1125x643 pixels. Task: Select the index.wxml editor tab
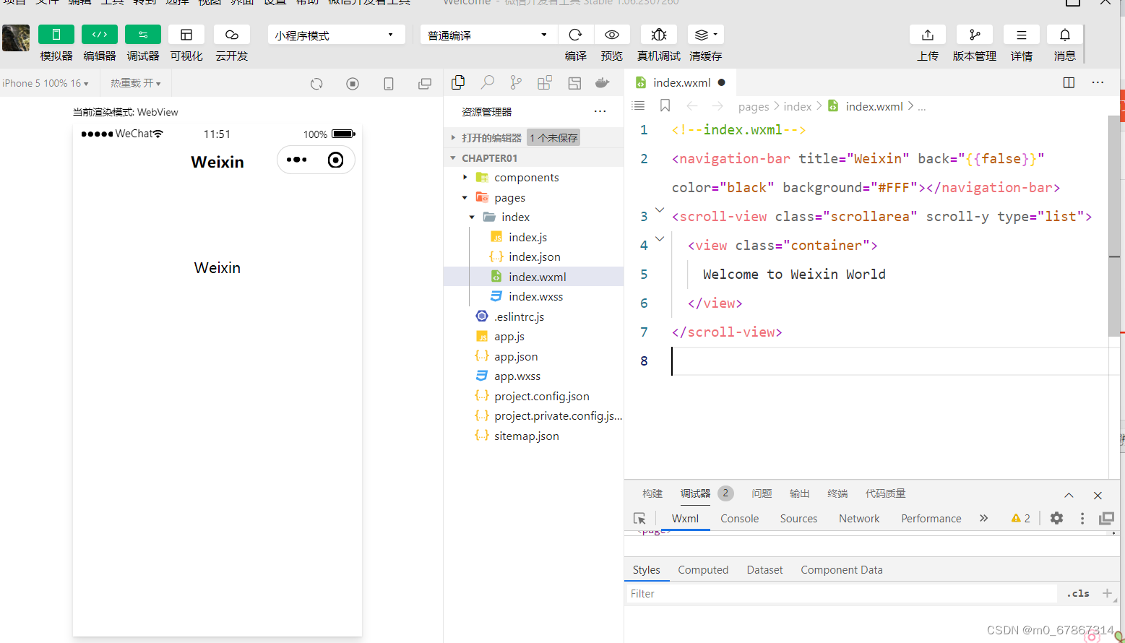pyautogui.click(x=680, y=82)
